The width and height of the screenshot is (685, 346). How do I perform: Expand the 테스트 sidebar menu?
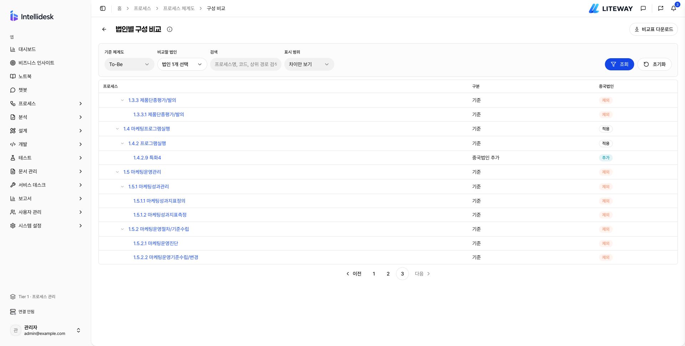tap(46, 158)
